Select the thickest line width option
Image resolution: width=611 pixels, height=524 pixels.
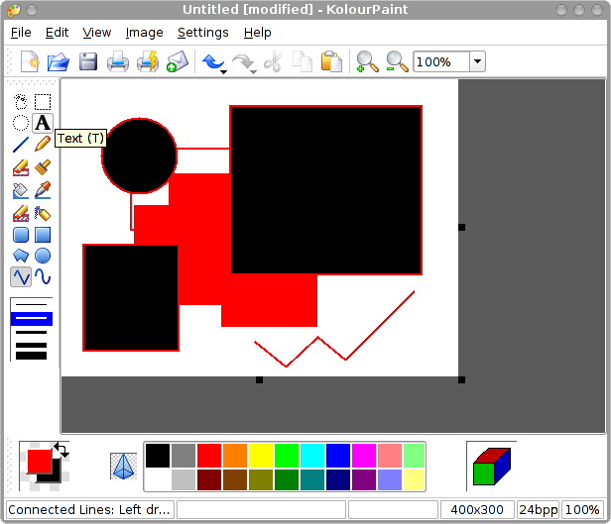31,355
